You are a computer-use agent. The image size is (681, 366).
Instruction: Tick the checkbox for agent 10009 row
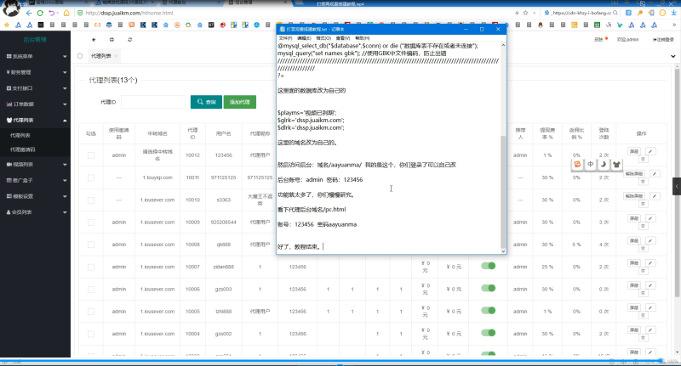pos(91,222)
